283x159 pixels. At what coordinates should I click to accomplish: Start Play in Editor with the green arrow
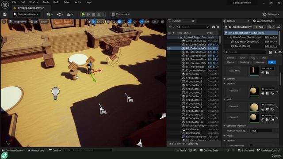(x=83, y=14)
